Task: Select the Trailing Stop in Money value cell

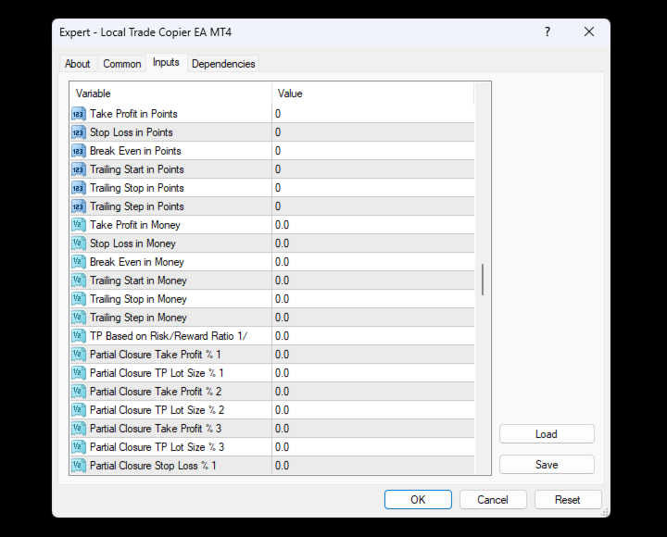Action: pyautogui.click(x=373, y=299)
